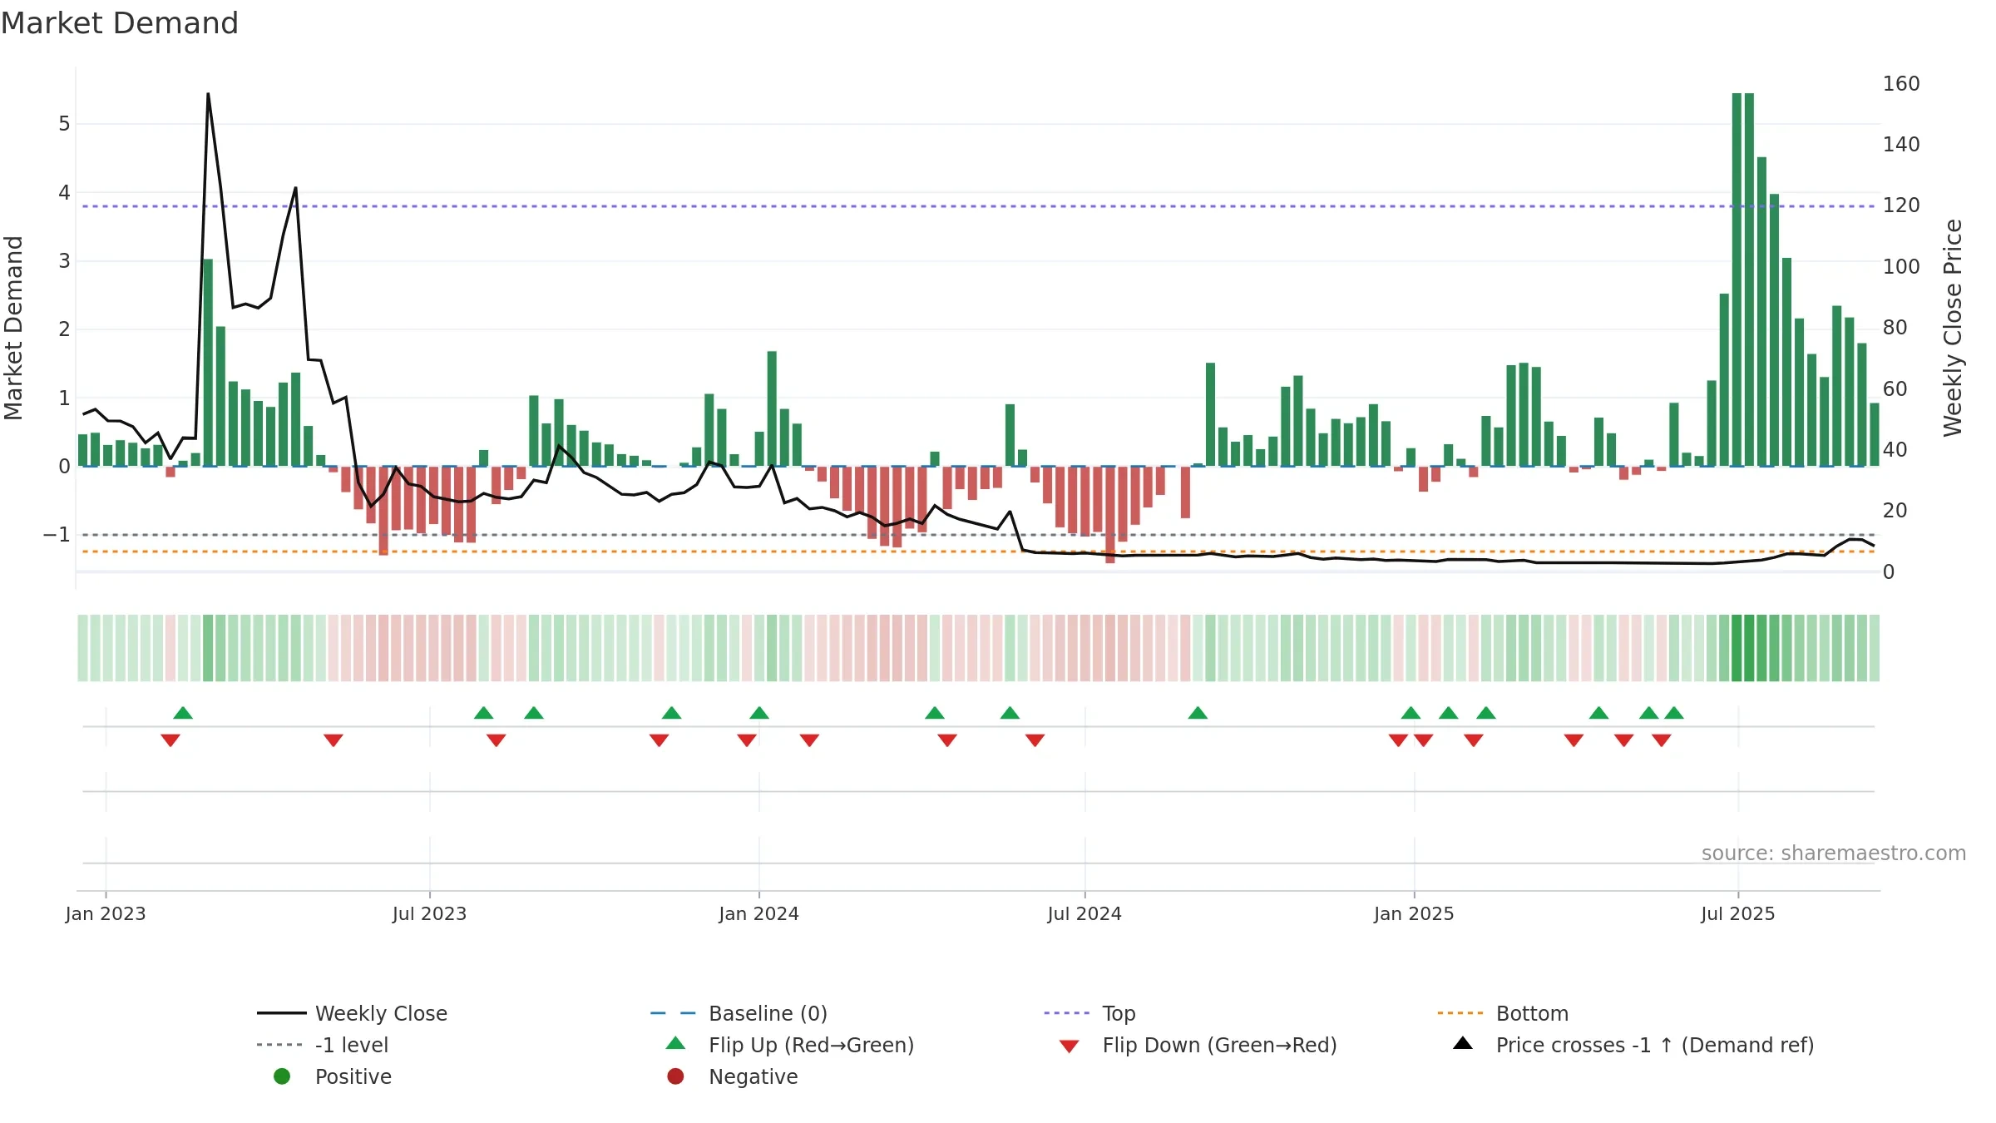Click the Jan 2024 x-axis label
Viewport: 1996px width, 1123px height.
pyautogui.click(x=758, y=914)
